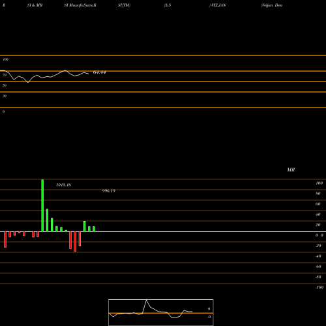Viewport: 326px width, 326px height.
Task: Click the MR axis -60 label
Action: coord(318,267)
